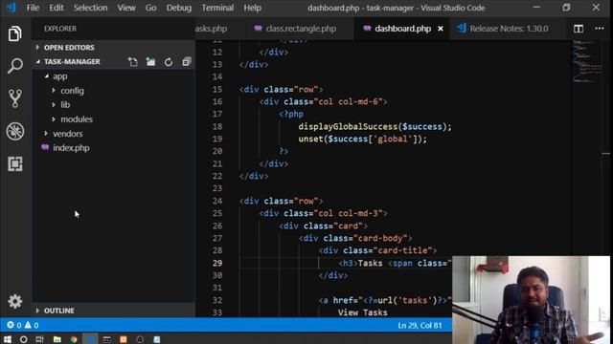Image resolution: width=613 pixels, height=344 pixels.
Task: Open the Selection menu
Action: click(90, 8)
